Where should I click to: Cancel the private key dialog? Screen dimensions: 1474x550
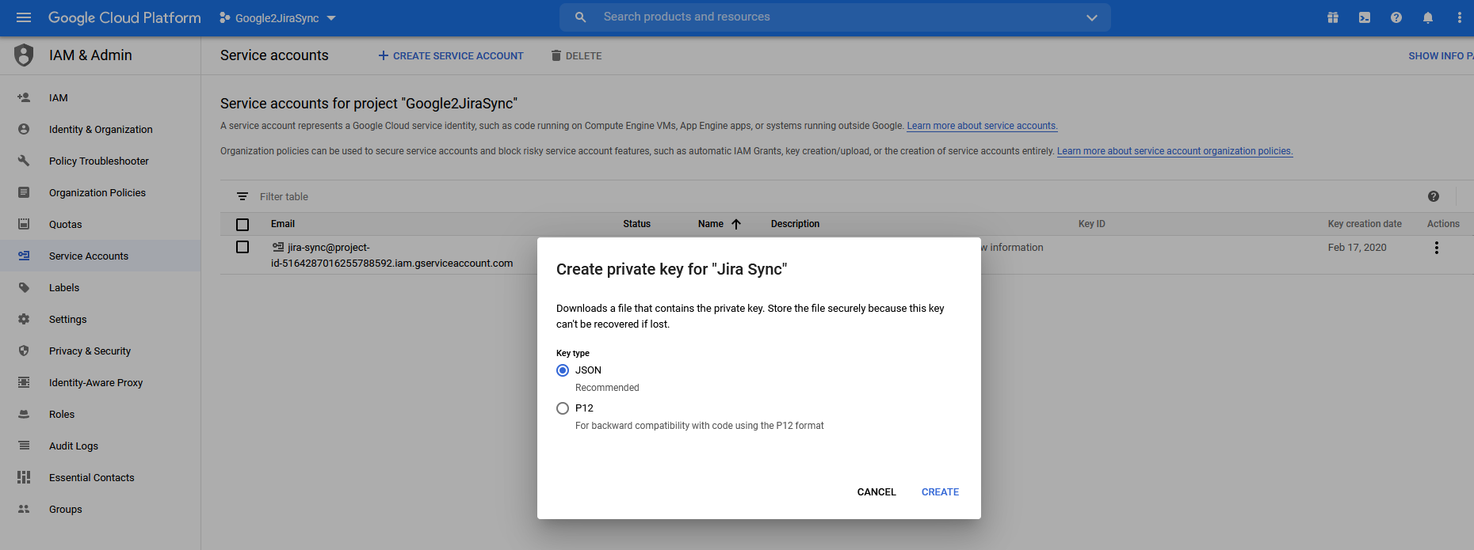[x=876, y=492]
